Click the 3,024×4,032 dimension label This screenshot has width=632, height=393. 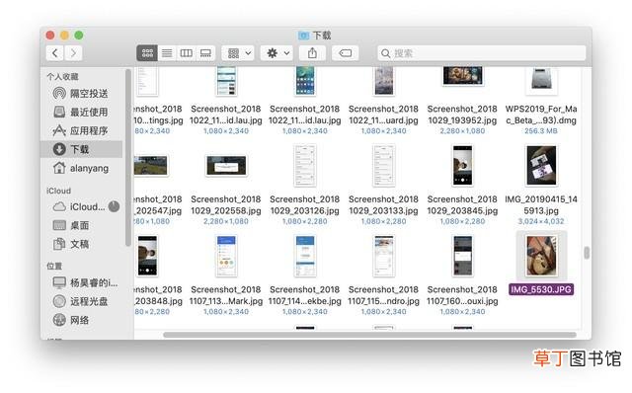coord(541,221)
